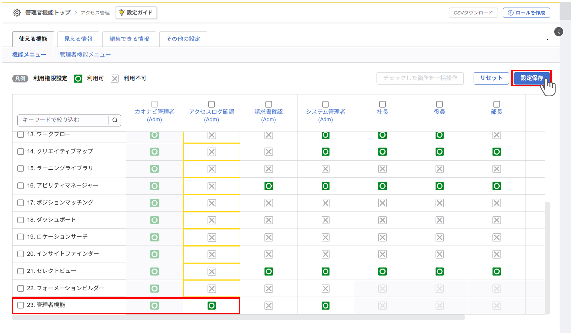
Task: Click the search magnifier icon in keyword filter
Action: pos(115,120)
